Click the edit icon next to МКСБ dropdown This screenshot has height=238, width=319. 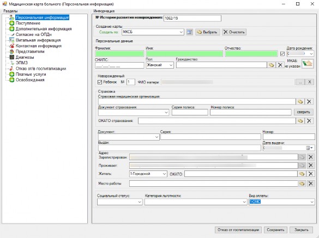coord(189,32)
